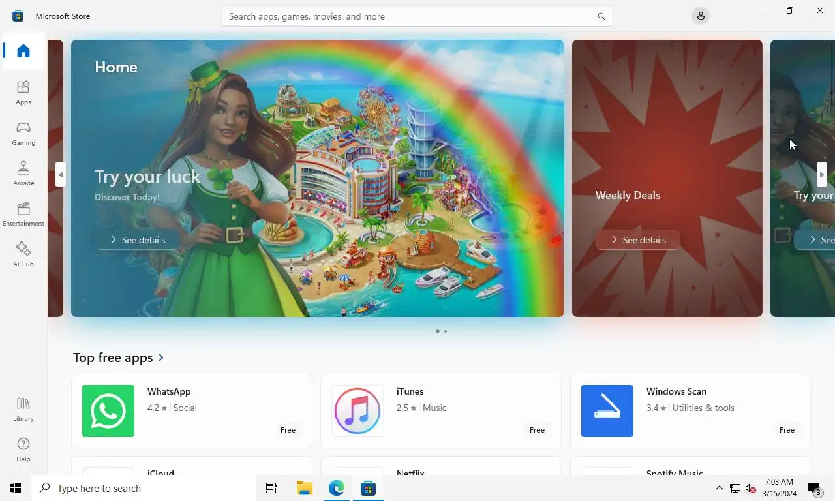Click the iTunes app title
This screenshot has width=835, height=501.
click(410, 391)
